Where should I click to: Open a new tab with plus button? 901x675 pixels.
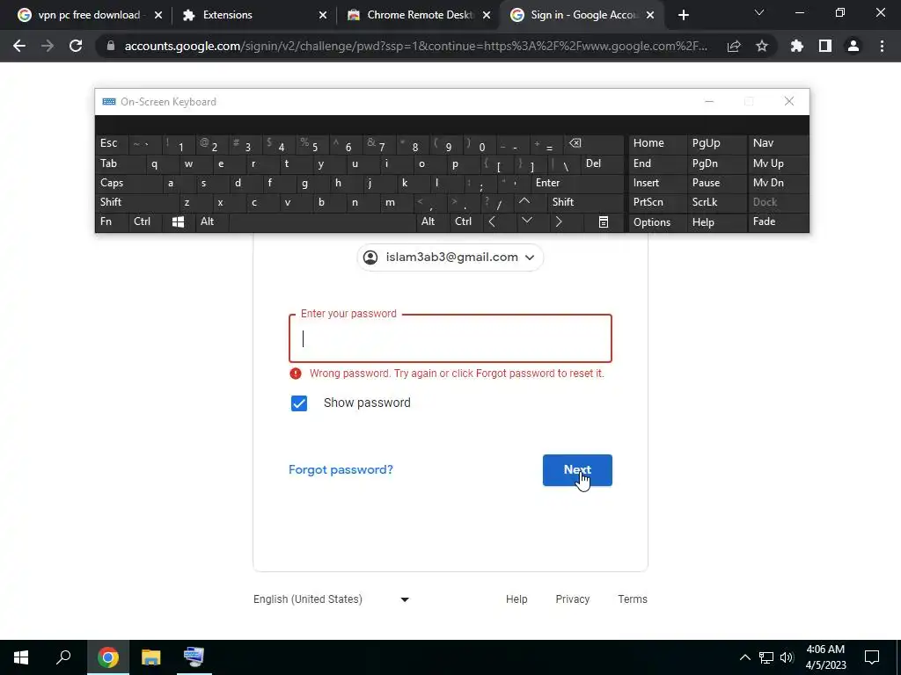[x=683, y=15]
